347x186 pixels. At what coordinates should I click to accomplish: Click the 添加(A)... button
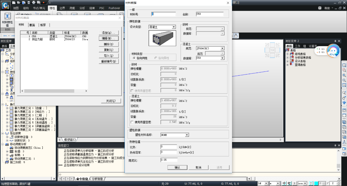pos(108,33)
